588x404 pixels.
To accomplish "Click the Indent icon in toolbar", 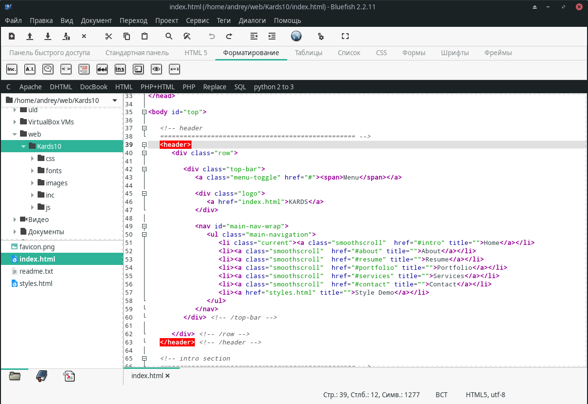I will point(272,36).
